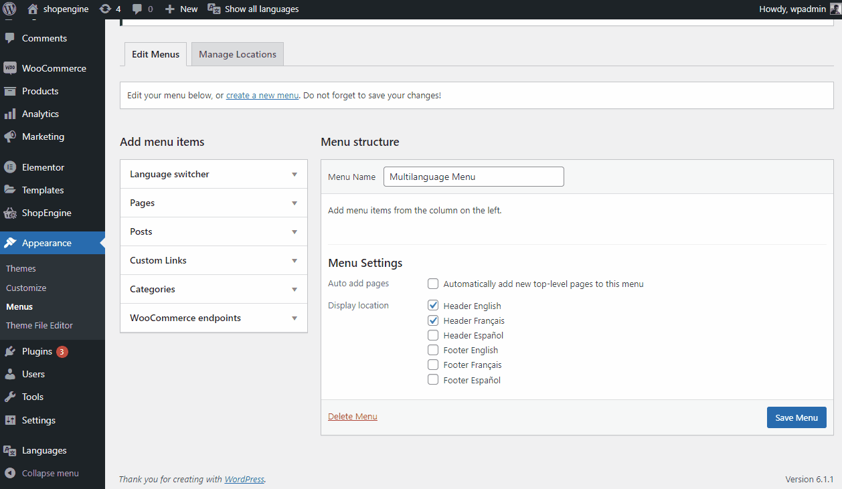Click the comments bubble in admin bar
842x489 pixels.
(x=137, y=9)
